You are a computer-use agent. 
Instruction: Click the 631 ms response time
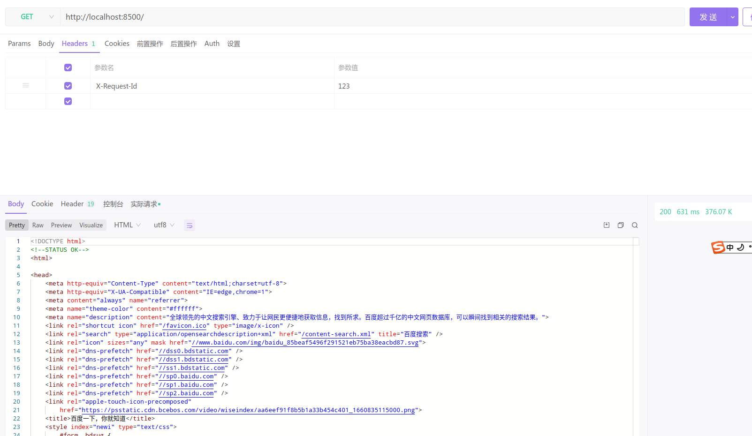point(688,212)
